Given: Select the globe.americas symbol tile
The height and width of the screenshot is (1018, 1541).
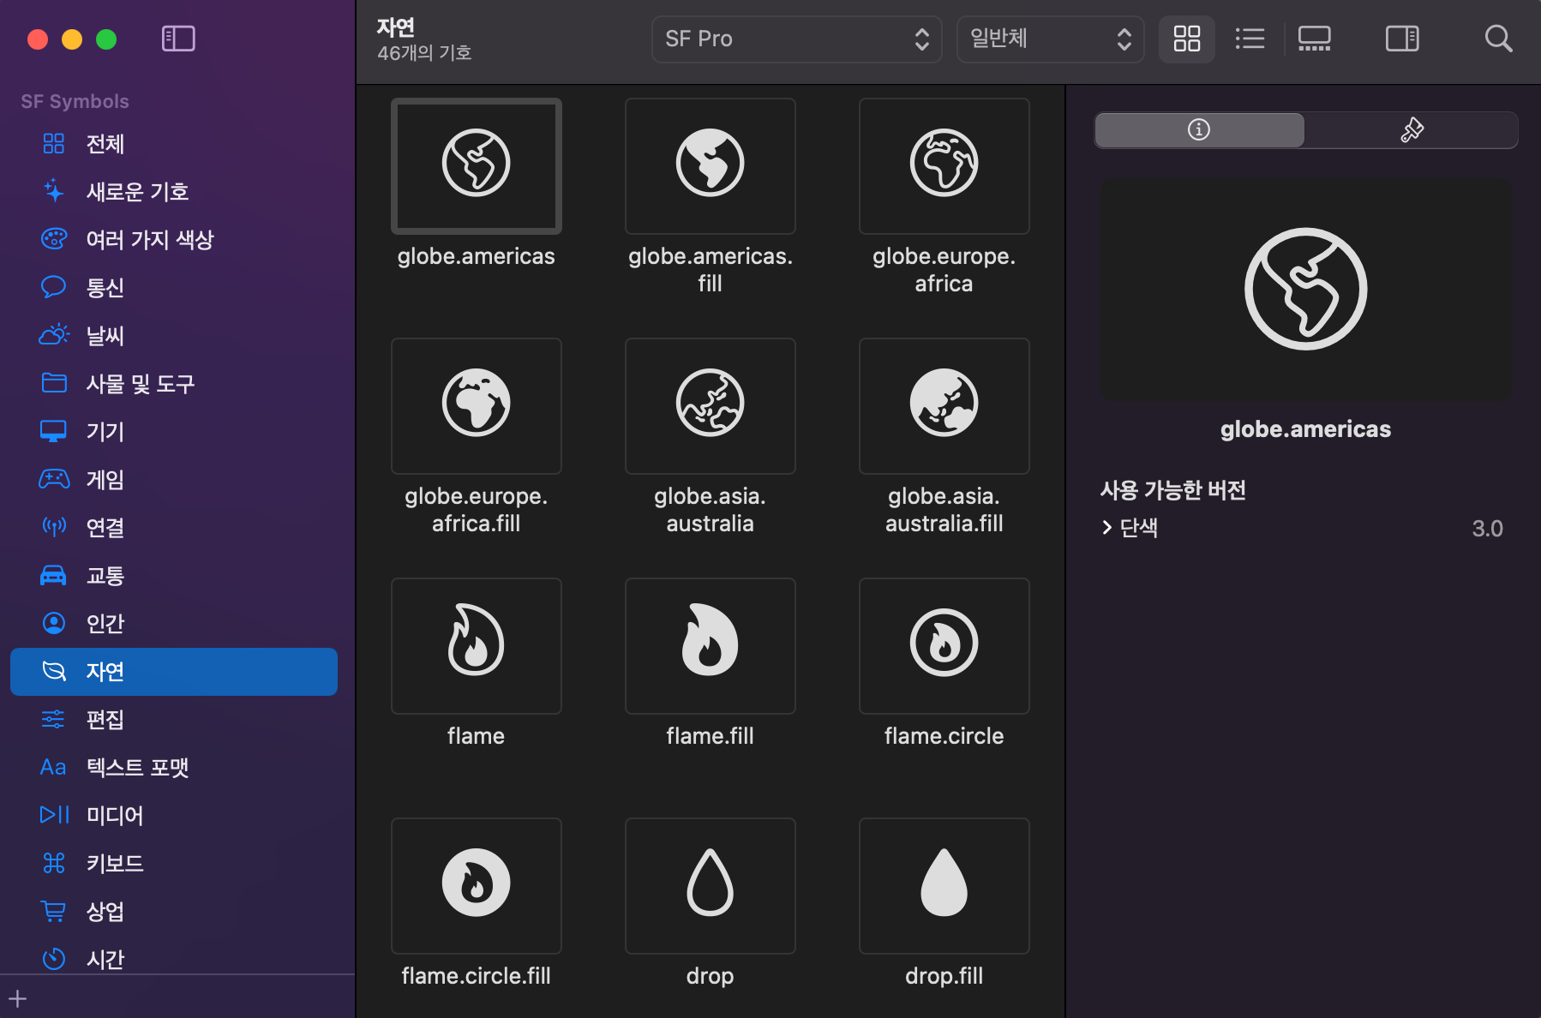Looking at the screenshot, I should tap(477, 166).
